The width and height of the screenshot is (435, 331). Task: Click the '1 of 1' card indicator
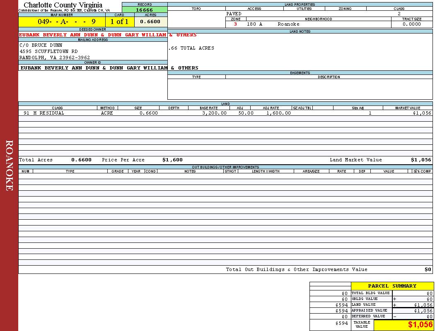point(119,22)
